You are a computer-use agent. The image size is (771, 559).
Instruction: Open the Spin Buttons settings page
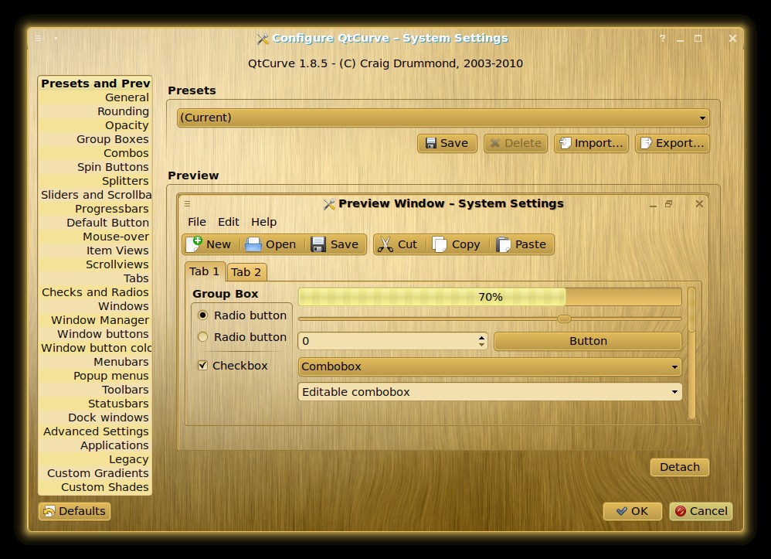pos(94,167)
